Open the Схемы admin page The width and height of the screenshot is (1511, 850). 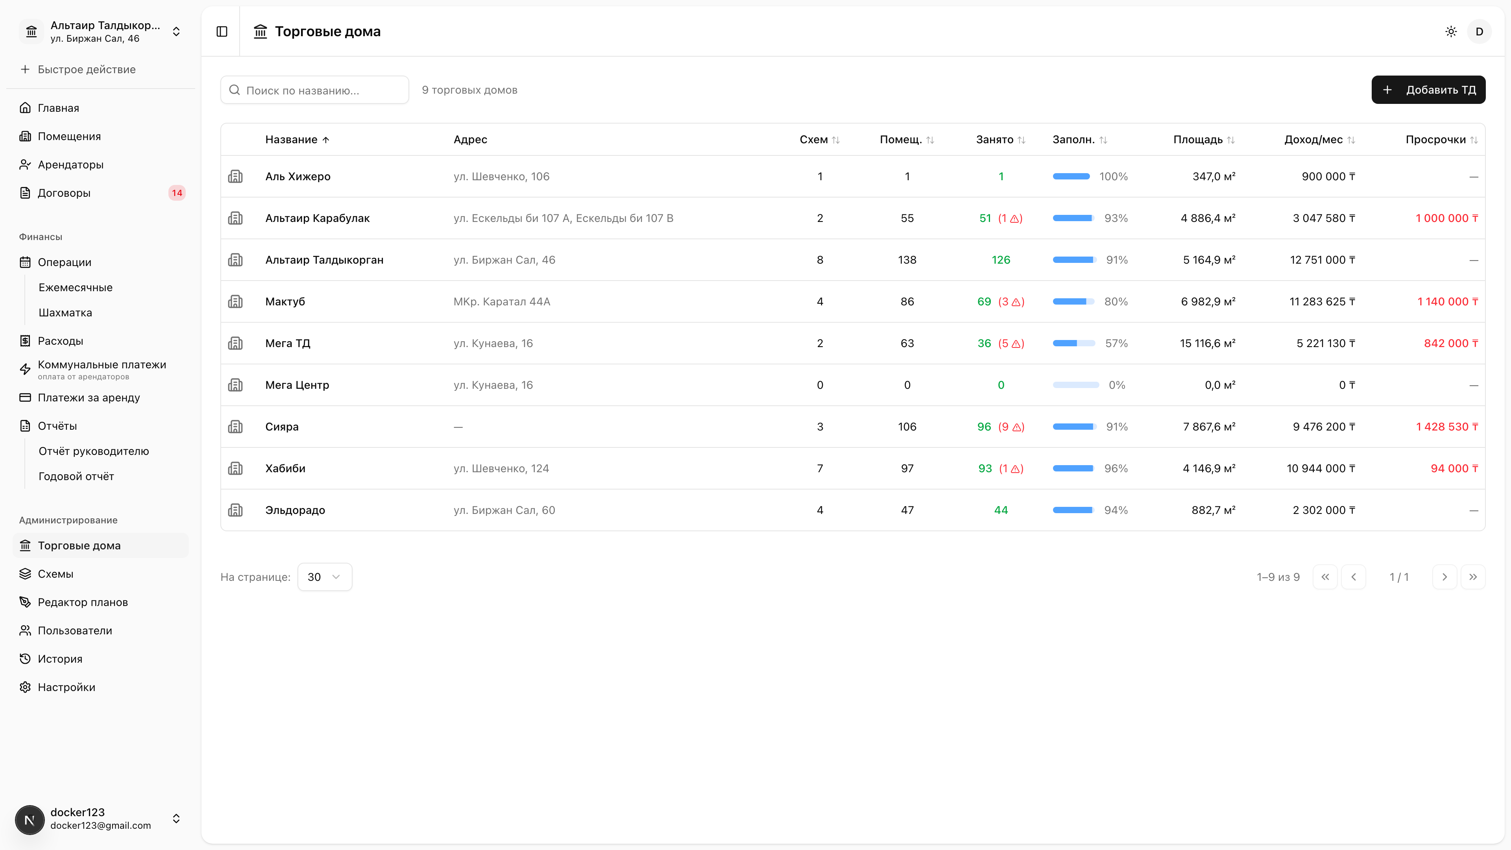pos(100,574)
